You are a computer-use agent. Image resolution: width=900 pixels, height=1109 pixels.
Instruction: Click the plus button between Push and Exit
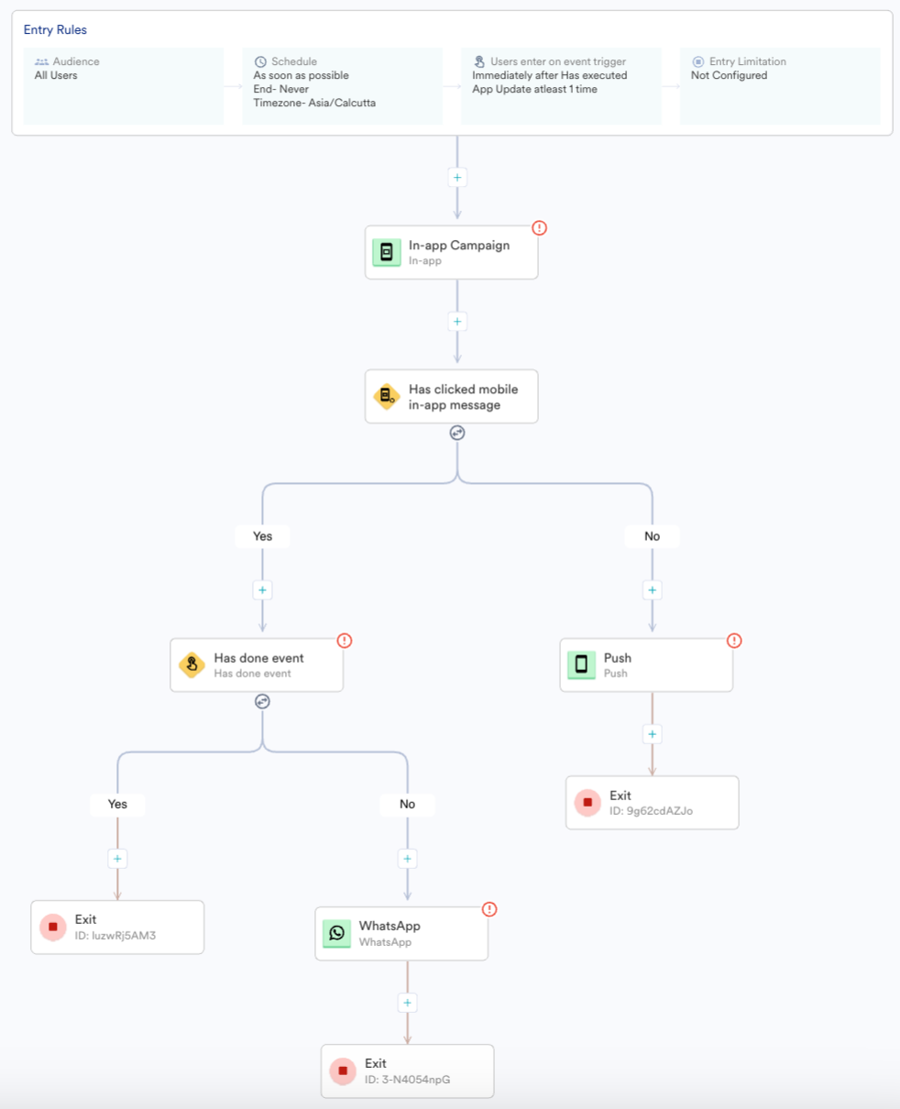[x=653, y=734]
